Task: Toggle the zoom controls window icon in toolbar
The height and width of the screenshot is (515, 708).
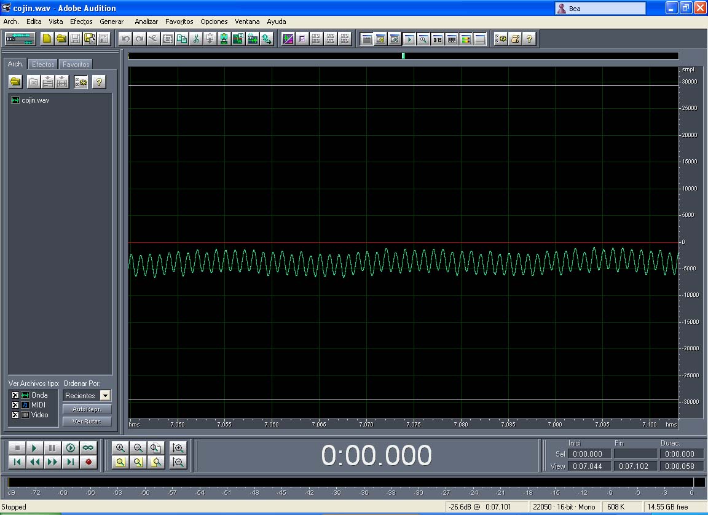Action: click(423, 39)
